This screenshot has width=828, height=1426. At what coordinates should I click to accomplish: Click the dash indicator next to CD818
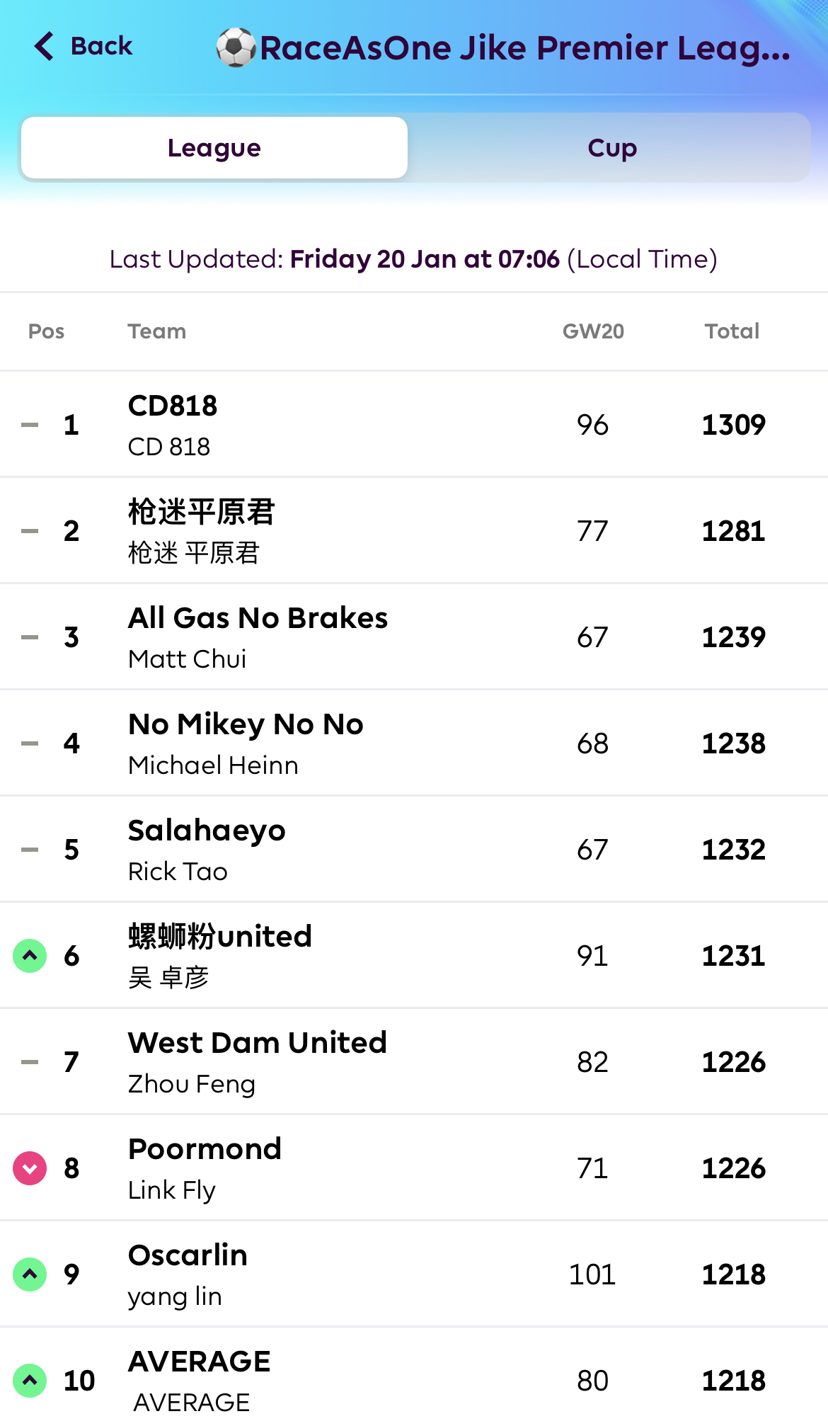(30, 425)
